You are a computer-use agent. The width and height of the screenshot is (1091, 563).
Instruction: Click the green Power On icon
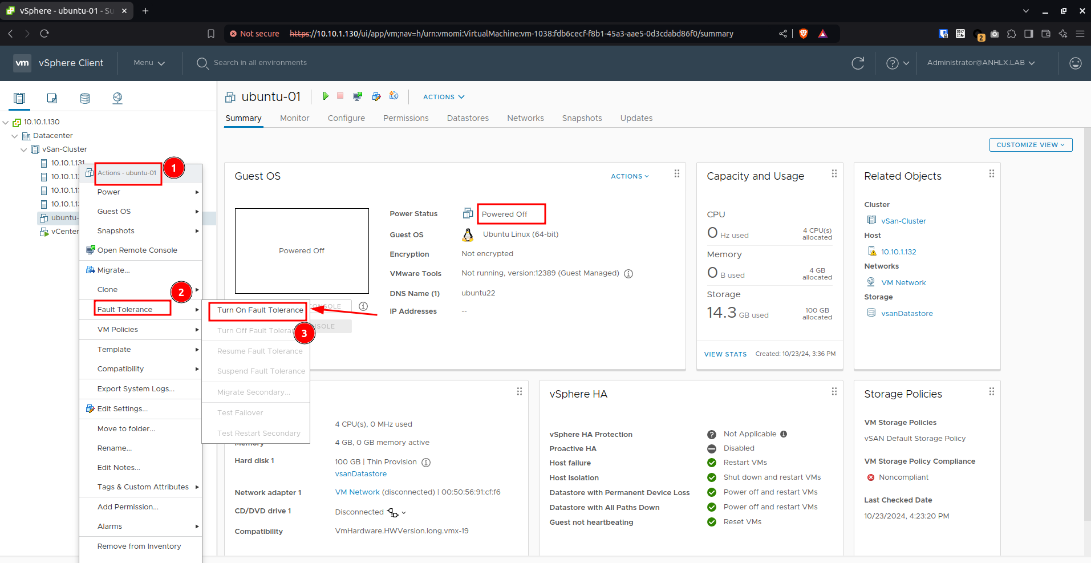click(x=326, y=96)
